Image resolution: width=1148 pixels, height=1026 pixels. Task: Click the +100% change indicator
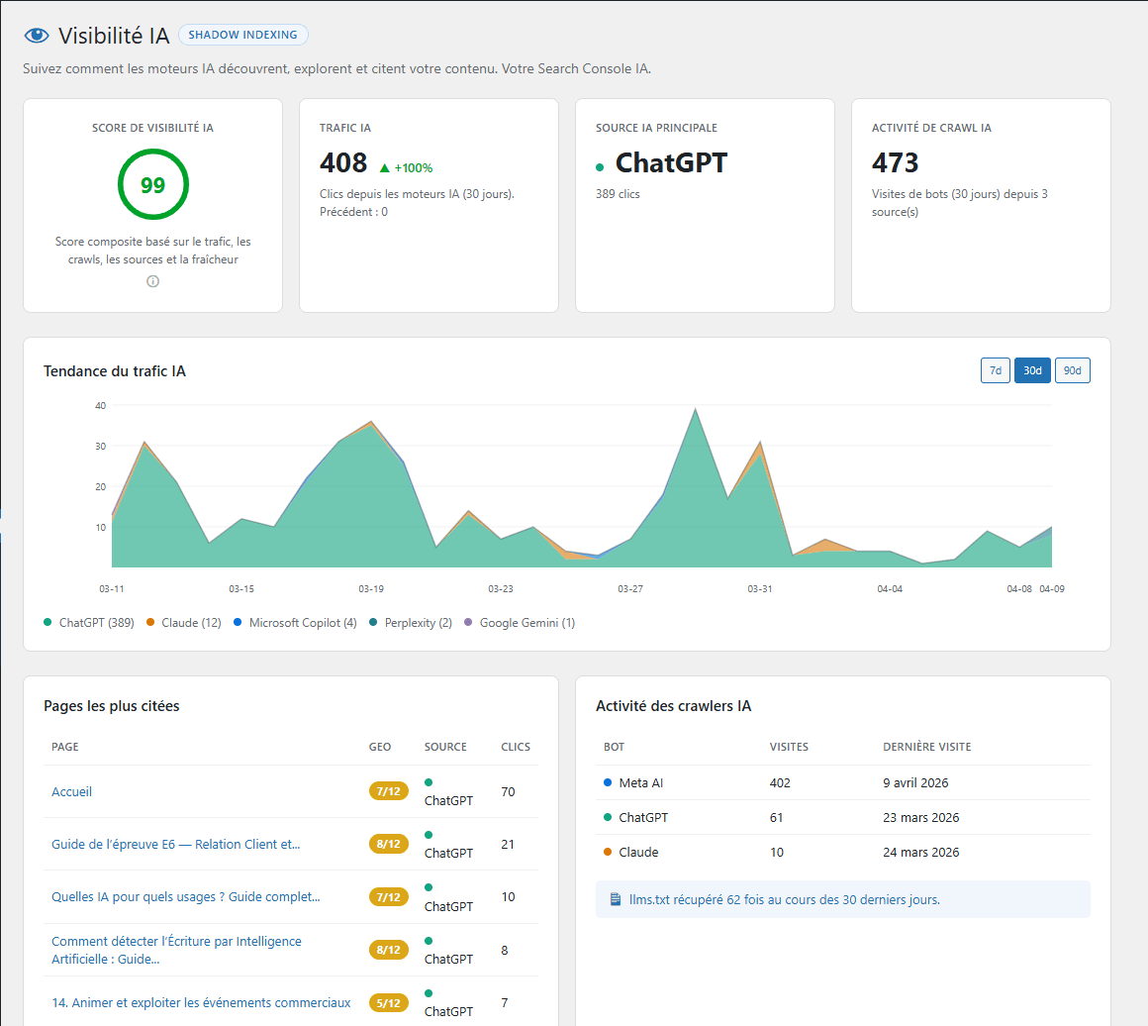click(413, 167)
